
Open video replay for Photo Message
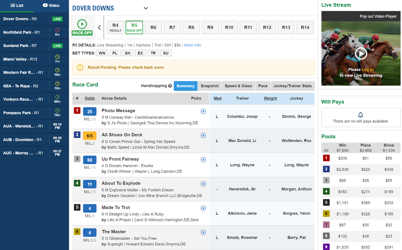[x=203, y=111]
